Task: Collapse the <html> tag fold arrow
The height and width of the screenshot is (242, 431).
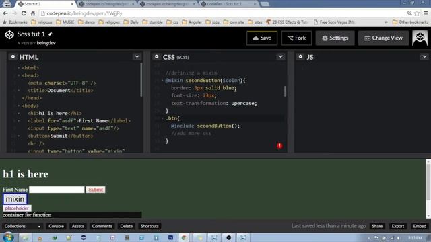Action: point(19,67)
